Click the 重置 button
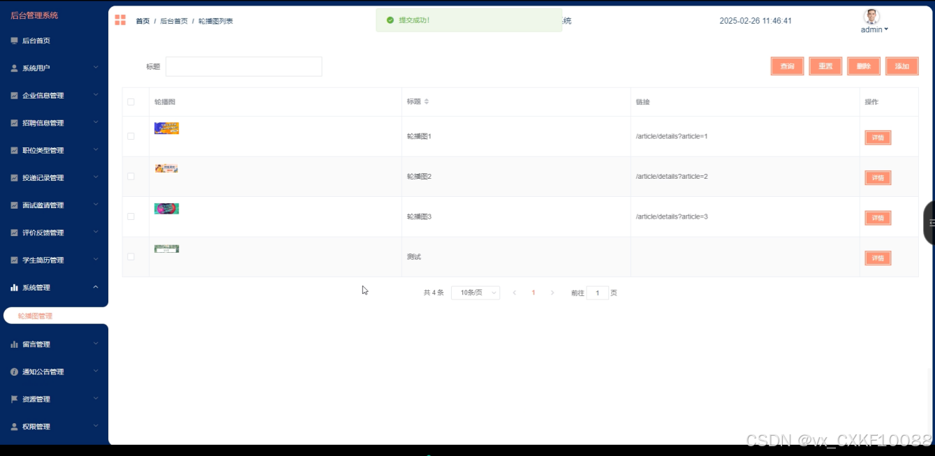This screenshot has width=935, height=456. [825, 66]
